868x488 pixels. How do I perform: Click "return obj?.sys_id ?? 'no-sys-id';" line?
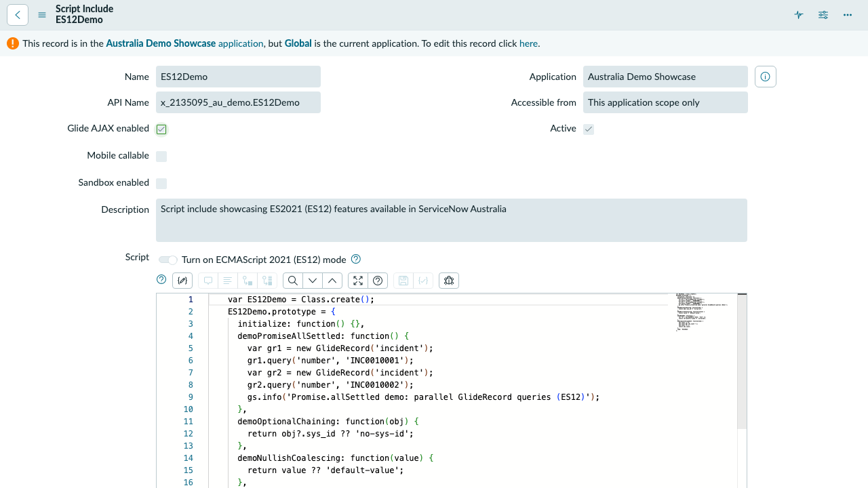pos(330,434)
